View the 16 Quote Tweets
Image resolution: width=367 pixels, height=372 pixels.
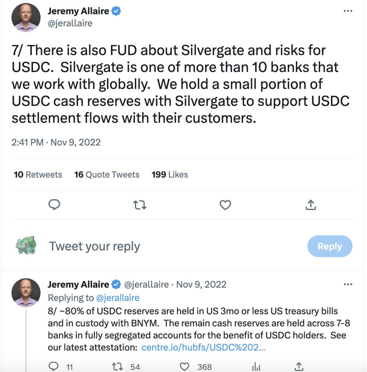107,175
